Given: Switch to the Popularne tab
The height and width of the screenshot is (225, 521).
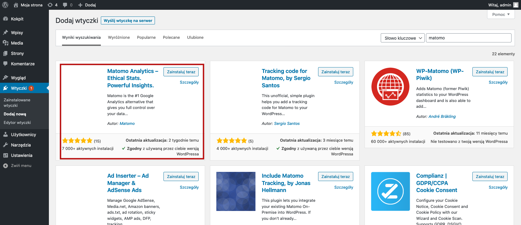Looking at the screenshot, I should (x=146, y=38).
